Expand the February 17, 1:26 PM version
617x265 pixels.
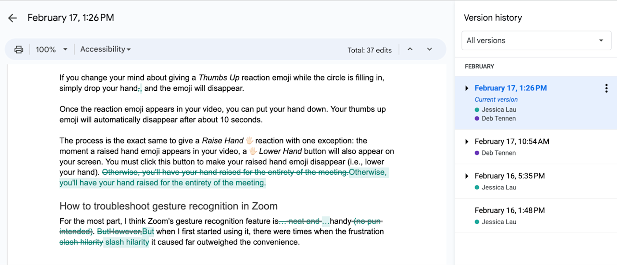467,88
